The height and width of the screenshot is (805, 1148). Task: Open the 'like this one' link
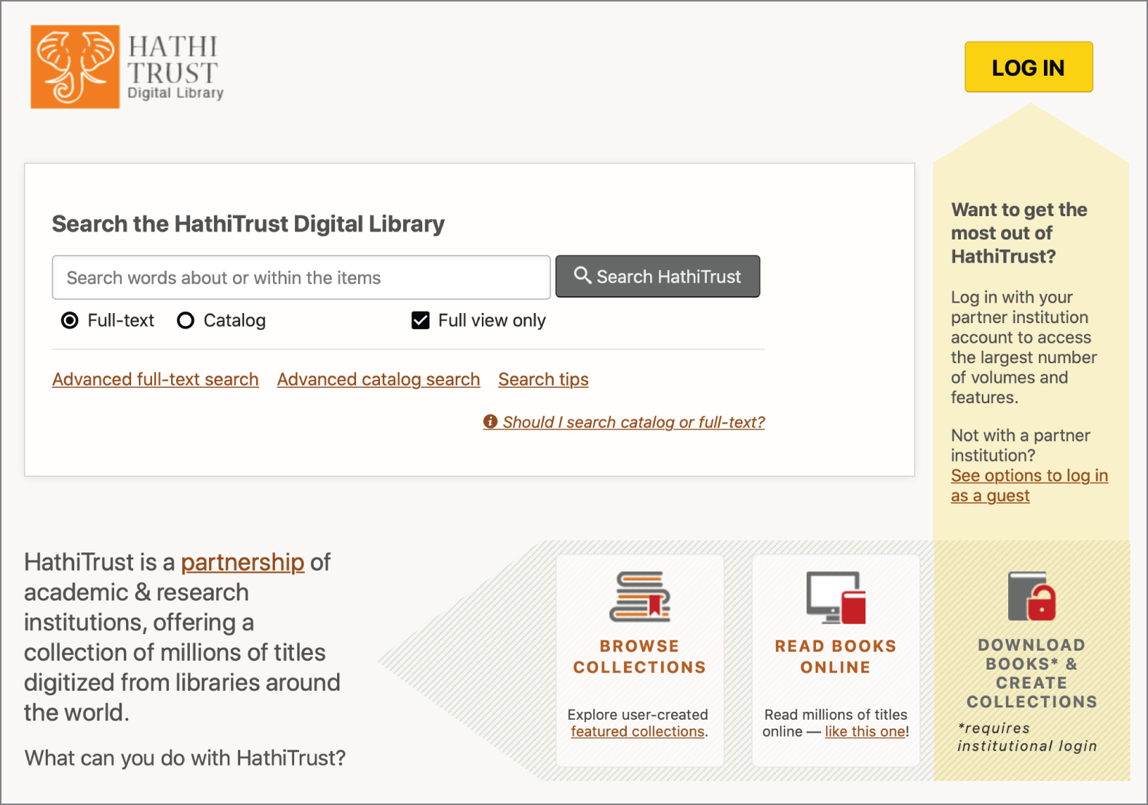(x=865, y=731)
